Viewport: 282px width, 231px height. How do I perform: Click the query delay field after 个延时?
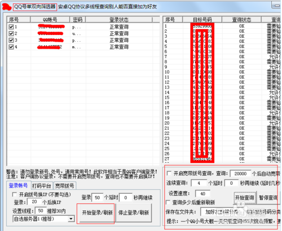[x=231, y=183]
